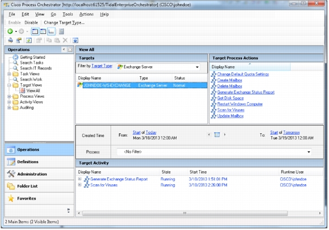Click the previous date range arrow
The width and height of the screenshot is (329, 230).
pos(209,134)
